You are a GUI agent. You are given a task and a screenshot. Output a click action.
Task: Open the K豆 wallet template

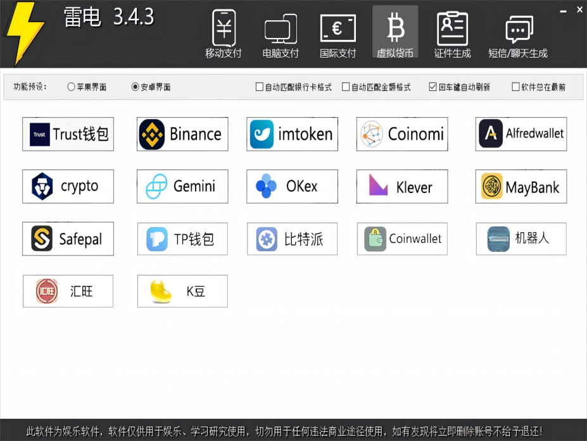[182, 291]
